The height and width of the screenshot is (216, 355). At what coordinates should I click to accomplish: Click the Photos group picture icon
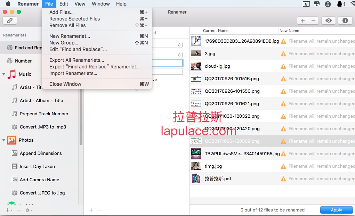coord(11,140)
